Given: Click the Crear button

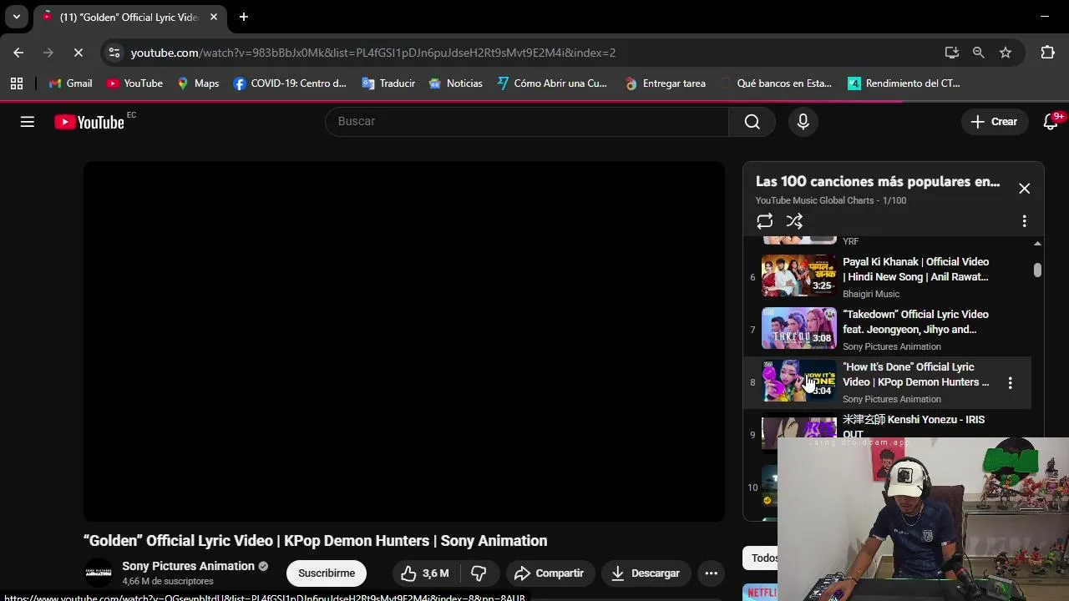Looking at the screenshot, I should point(994,122).
